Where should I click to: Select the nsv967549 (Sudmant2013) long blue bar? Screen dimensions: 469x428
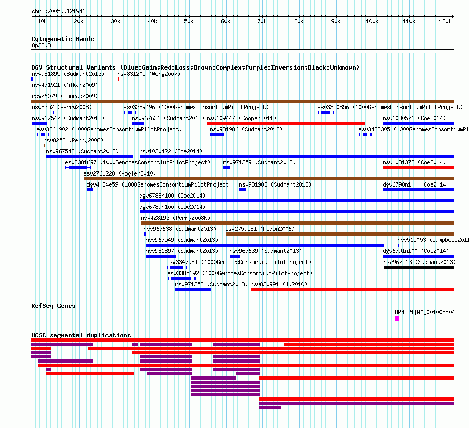(x=265, y=245)
